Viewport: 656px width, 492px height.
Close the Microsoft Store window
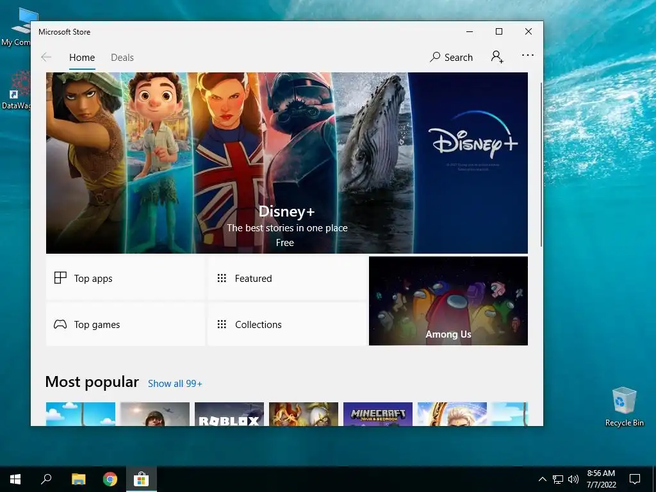coord(529,32)
